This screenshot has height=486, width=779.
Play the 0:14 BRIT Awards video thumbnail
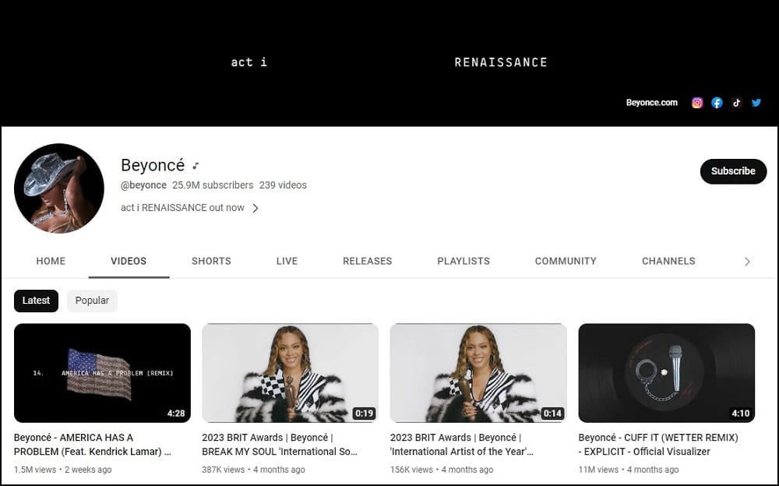[478, 373]
